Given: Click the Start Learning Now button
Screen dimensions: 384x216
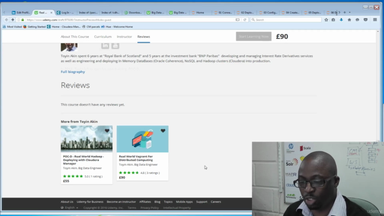Looking at the screenshot, I should [x=253, y=37].
